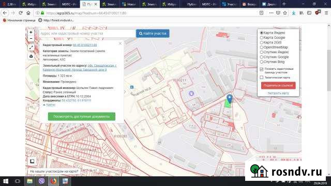Viewport: 331px width, 186px height.
Task: Switch to the first browser tab
Action: coord(10,4)
